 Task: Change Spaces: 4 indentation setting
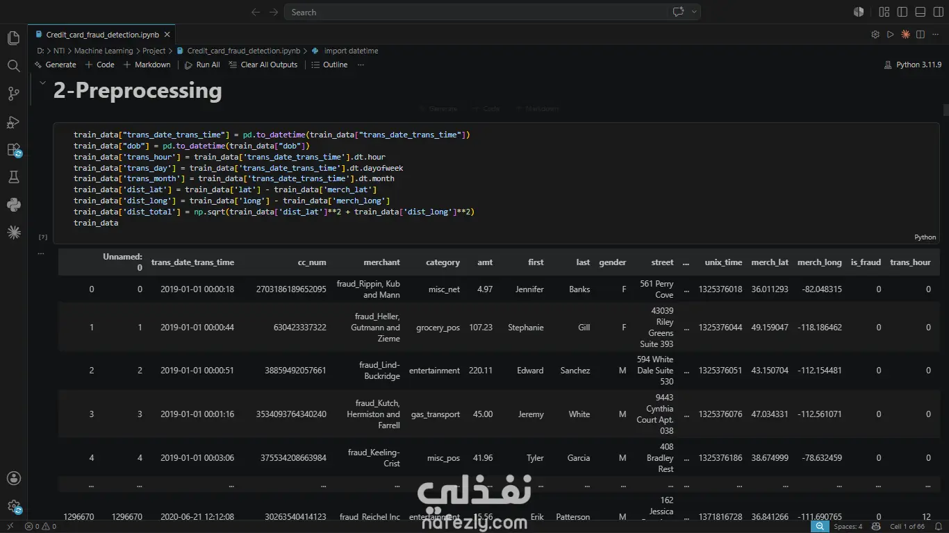click(x=848, y=526)
